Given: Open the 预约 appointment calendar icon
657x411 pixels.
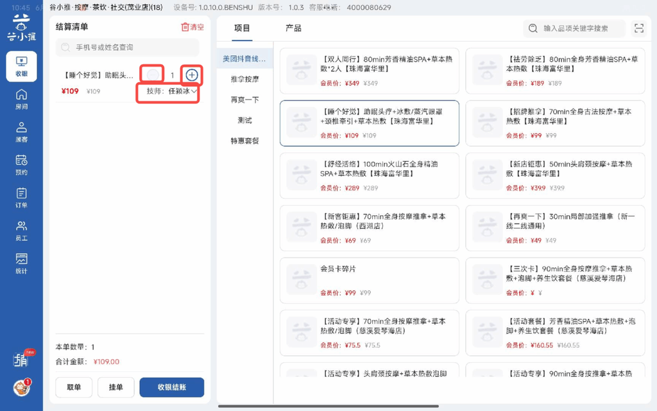Looking at the screenshot, I should click(x=21, y=165).
